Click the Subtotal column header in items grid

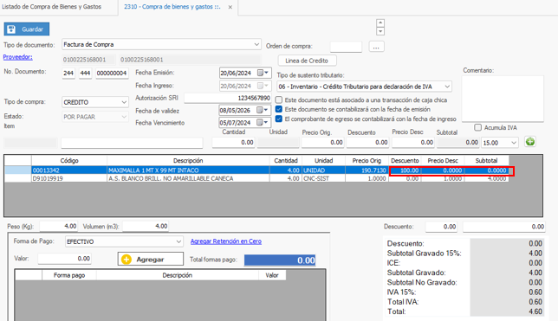(486, 161)
